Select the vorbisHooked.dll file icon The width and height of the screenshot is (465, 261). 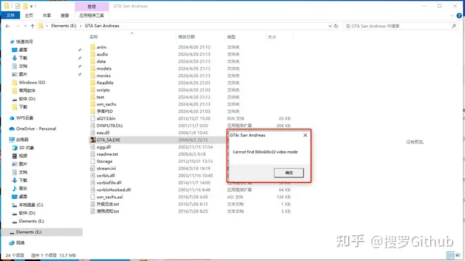(x=92, y=189)
